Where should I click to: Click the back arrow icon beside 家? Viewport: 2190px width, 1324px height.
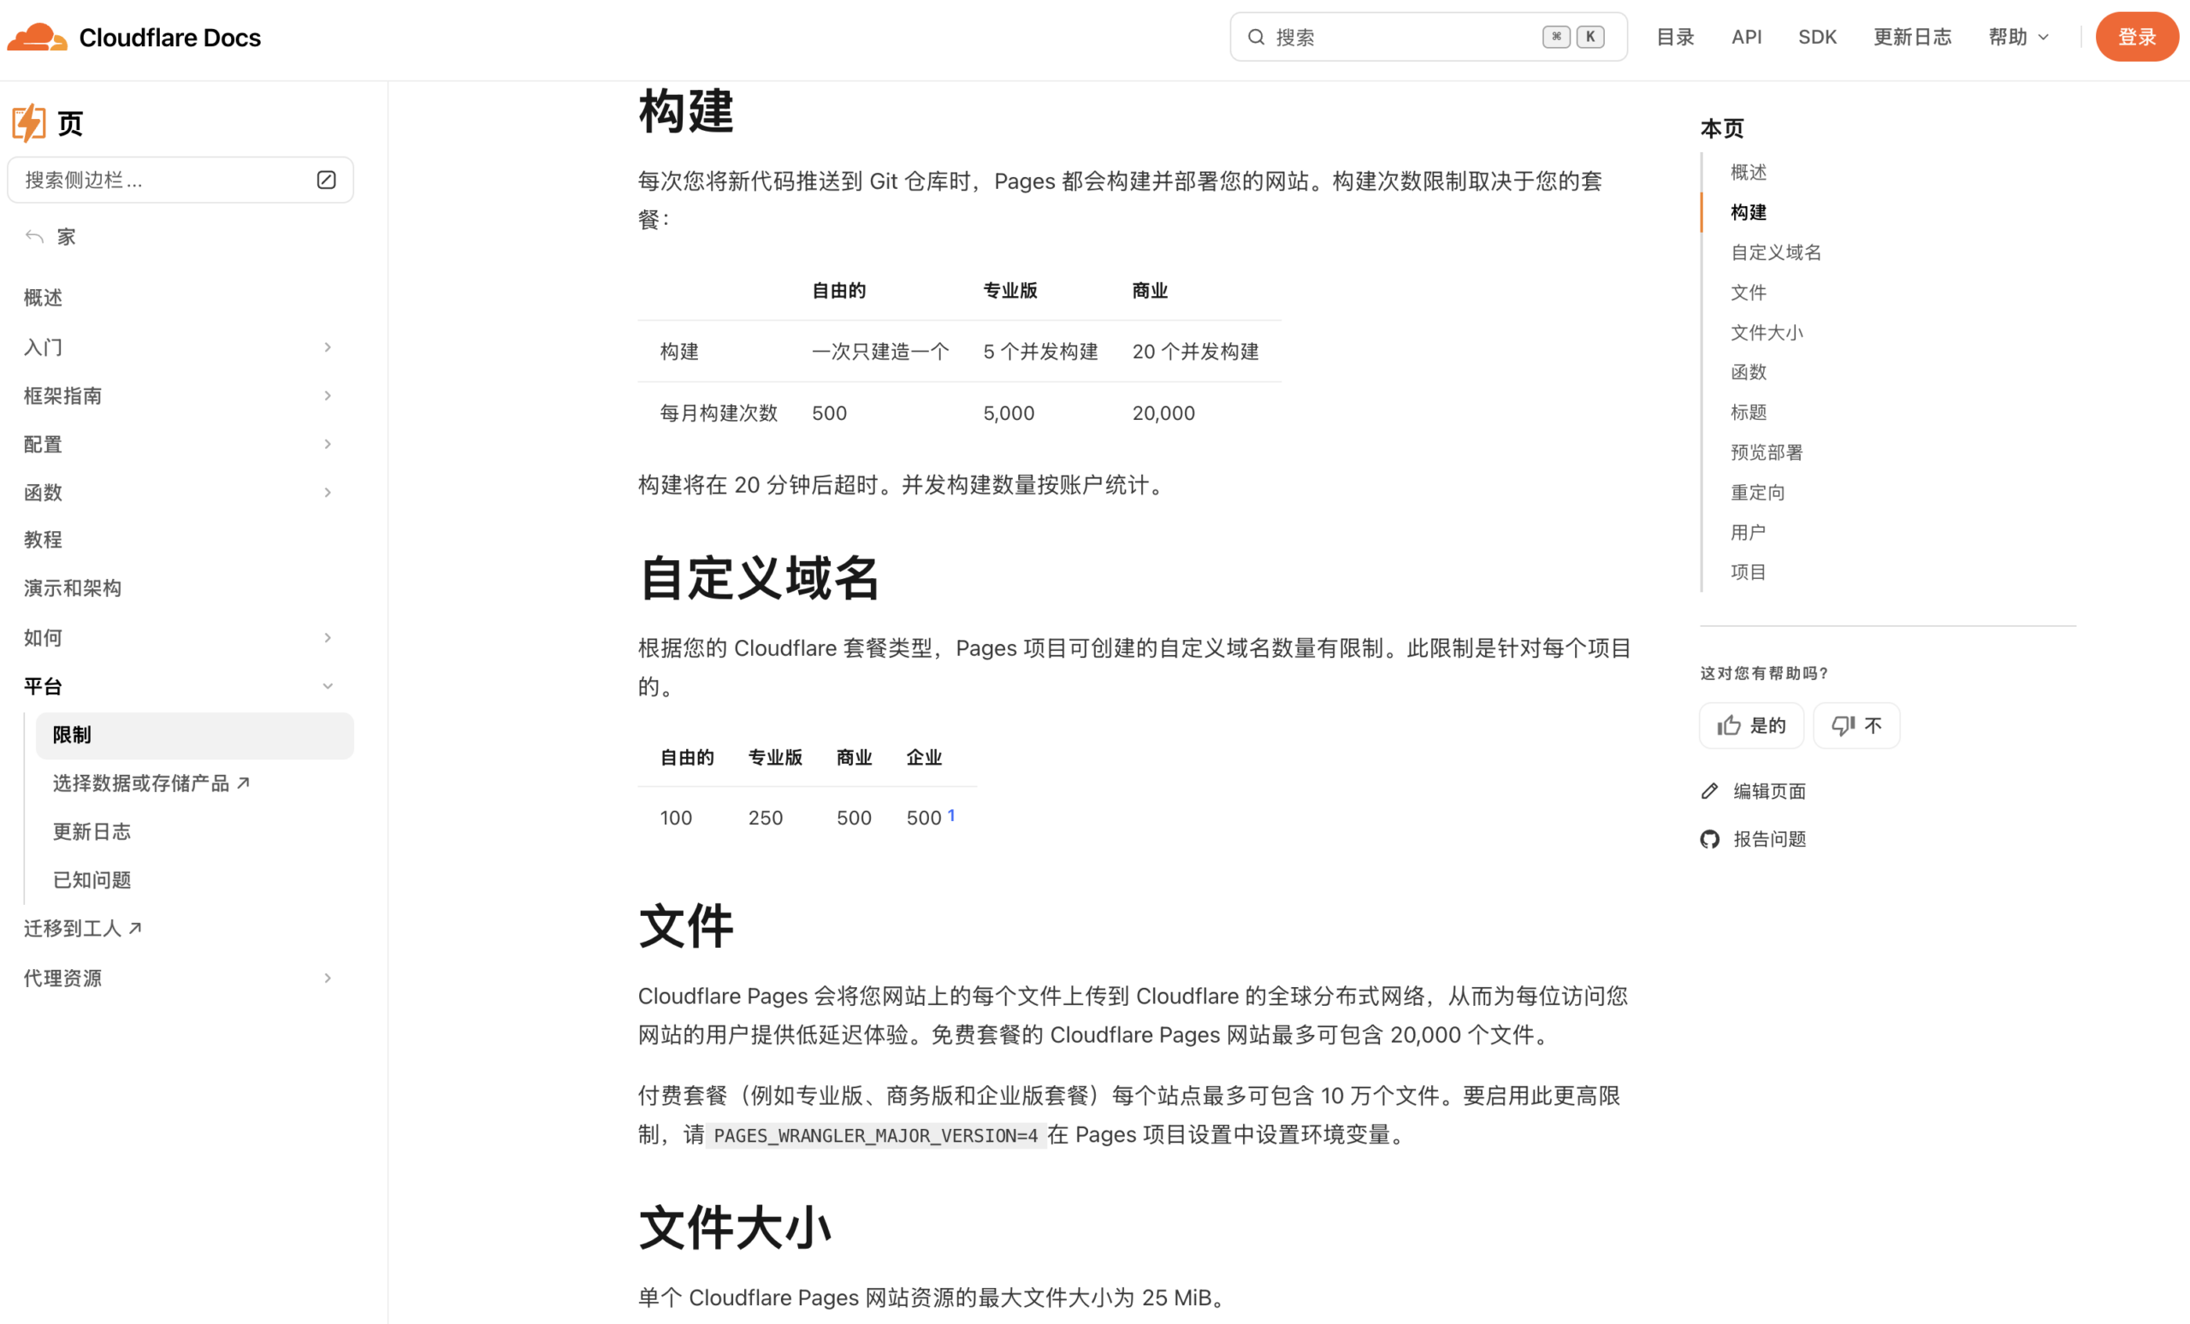coord(35,236)
